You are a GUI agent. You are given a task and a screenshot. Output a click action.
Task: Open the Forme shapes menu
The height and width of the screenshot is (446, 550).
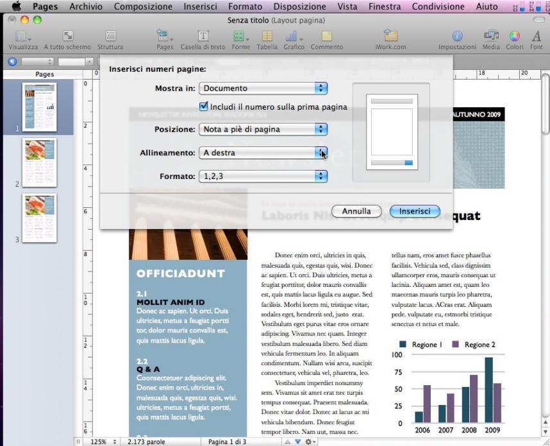(x=240, y=40)
